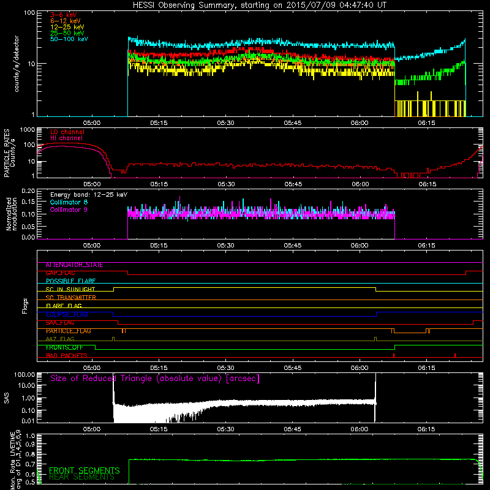Click the 0.20 tick on modulation axis
Image resolution: width=490 pixels, height=490 pixels.
click(28, 190)
